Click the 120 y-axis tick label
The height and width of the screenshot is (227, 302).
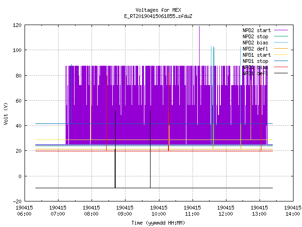tap(17, 25)
